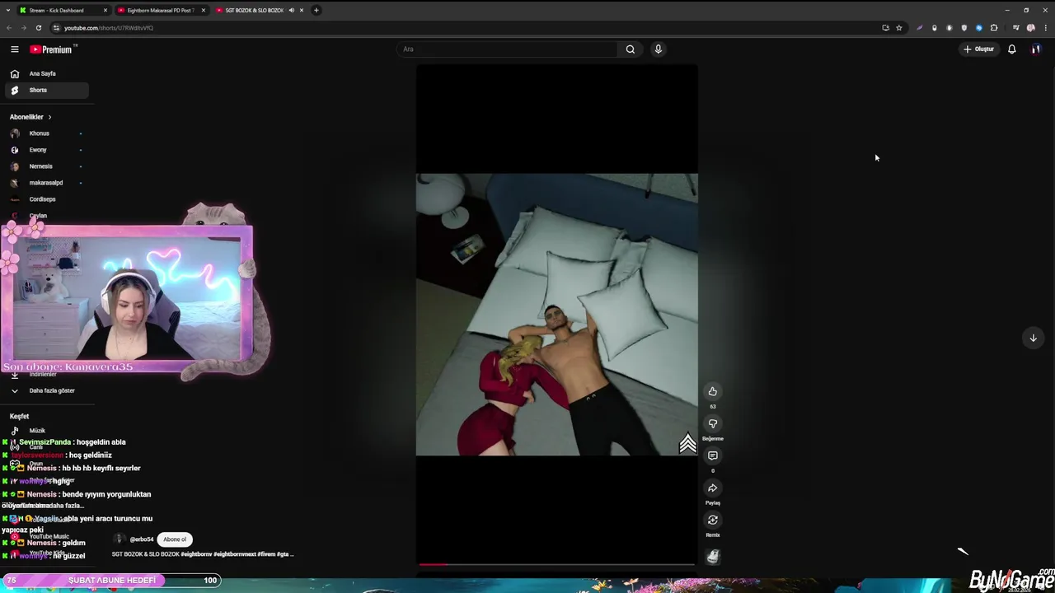Pause the Shorts video player
The height and width of the screenshot is (593, 1055).
tap(556, 314)
